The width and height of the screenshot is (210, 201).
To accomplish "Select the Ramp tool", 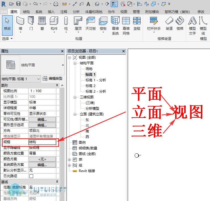I will (169, 24).
